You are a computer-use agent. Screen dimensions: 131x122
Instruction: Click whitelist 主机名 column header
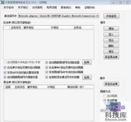click(x=78, y=28)
